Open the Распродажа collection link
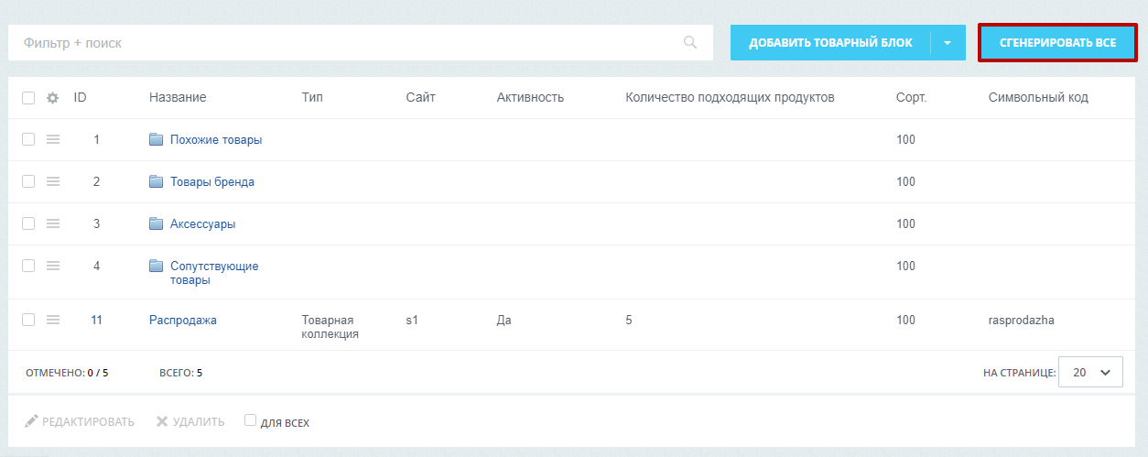The height and width of the screenshot is (457, 1148). [x=183, y=321]
